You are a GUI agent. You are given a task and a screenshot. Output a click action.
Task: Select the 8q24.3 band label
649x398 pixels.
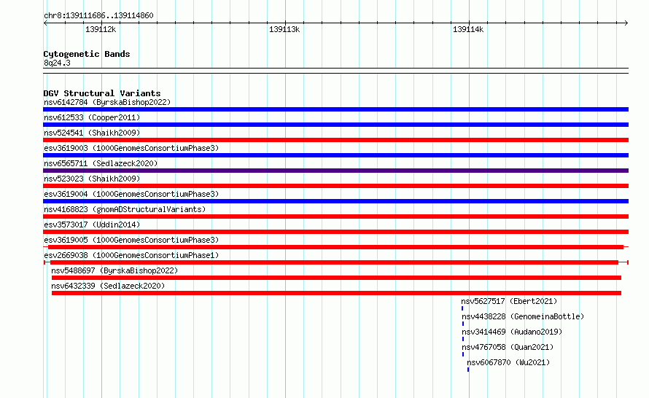point(57,63)
